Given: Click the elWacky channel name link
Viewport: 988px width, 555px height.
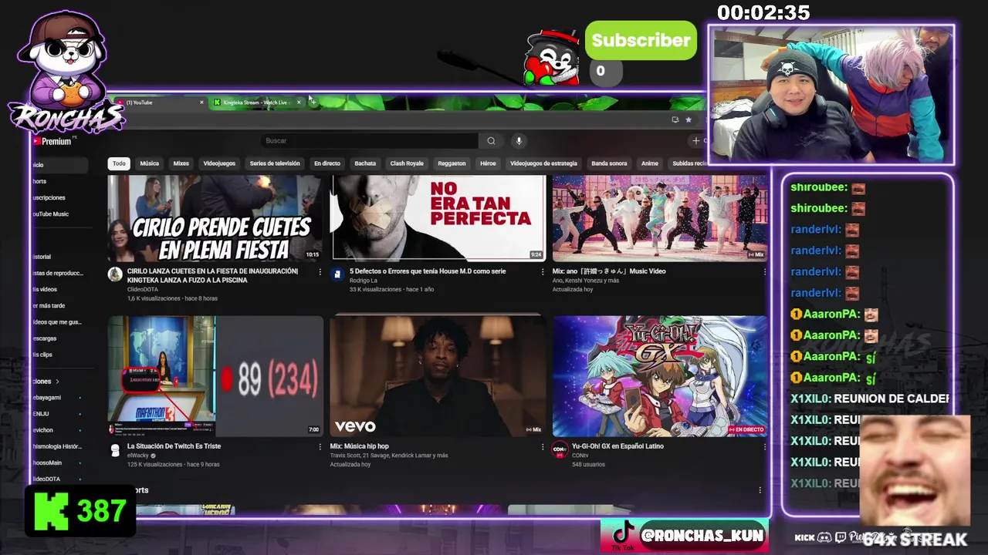Looking at the screenshot, I should tap(138, 456).
